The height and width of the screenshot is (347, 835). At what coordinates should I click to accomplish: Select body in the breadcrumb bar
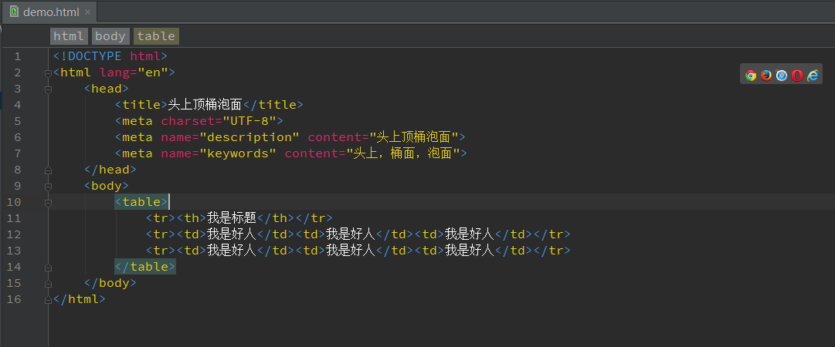tap(110, 36)
